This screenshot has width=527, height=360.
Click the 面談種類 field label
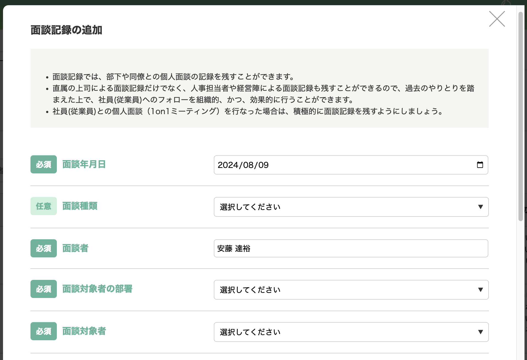(x=80, y=206)
